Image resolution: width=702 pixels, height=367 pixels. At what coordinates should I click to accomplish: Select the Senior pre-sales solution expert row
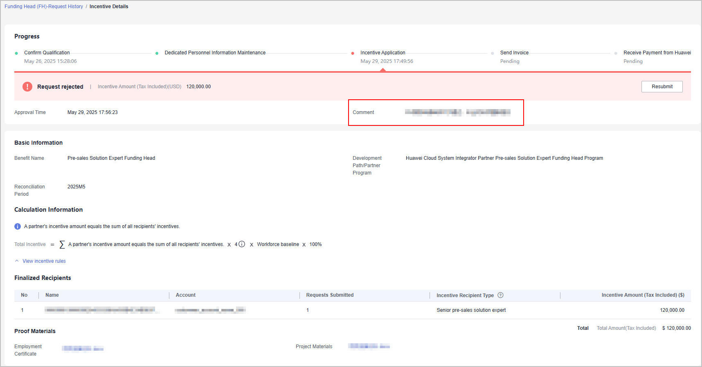[471, 310]
